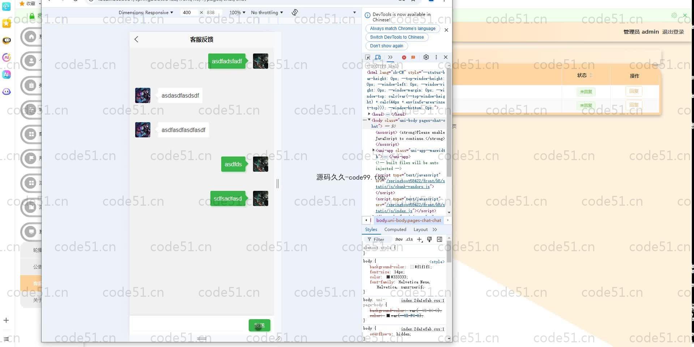
Task: Click avatar beside 'sdfsadfasd' message
Action: 260,198
